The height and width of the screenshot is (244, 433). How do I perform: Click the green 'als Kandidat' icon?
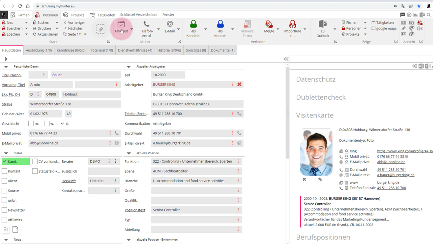[193, 24]
